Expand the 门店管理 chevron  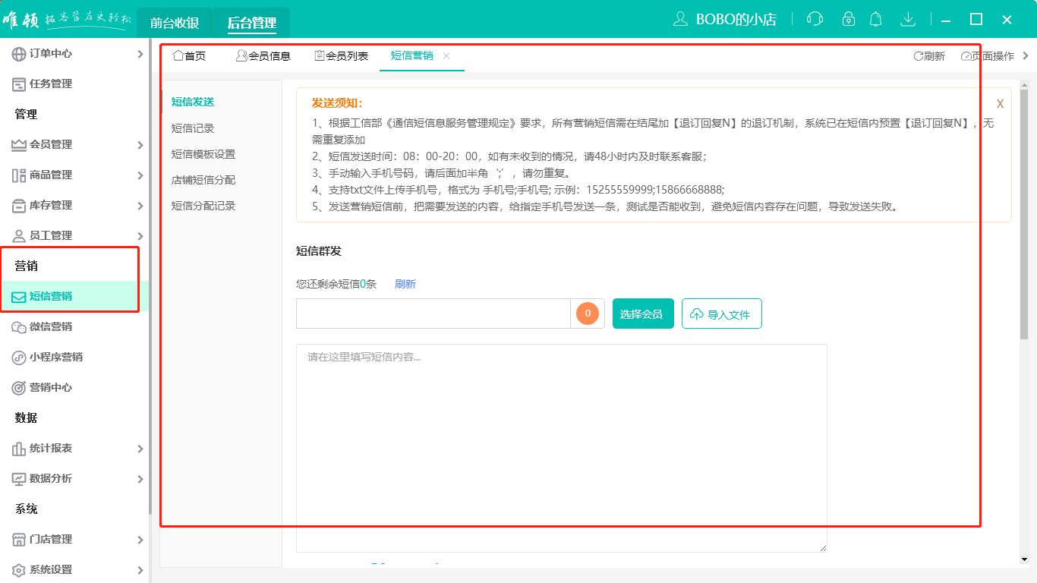(x=140, y=540)
